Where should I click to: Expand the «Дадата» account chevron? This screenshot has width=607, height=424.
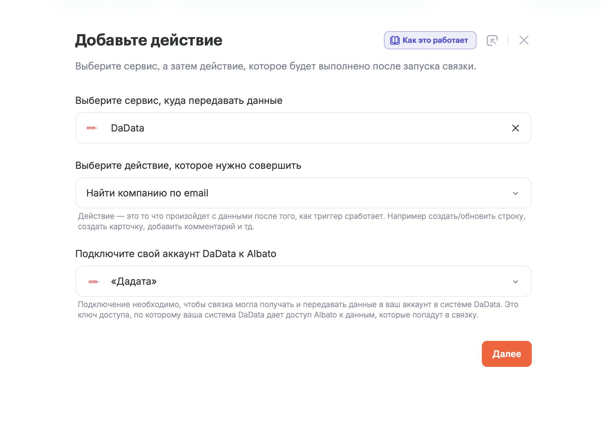[515, 282]
